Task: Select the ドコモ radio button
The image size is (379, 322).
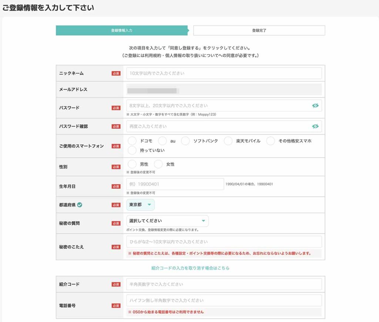Action: coord(132,141)
